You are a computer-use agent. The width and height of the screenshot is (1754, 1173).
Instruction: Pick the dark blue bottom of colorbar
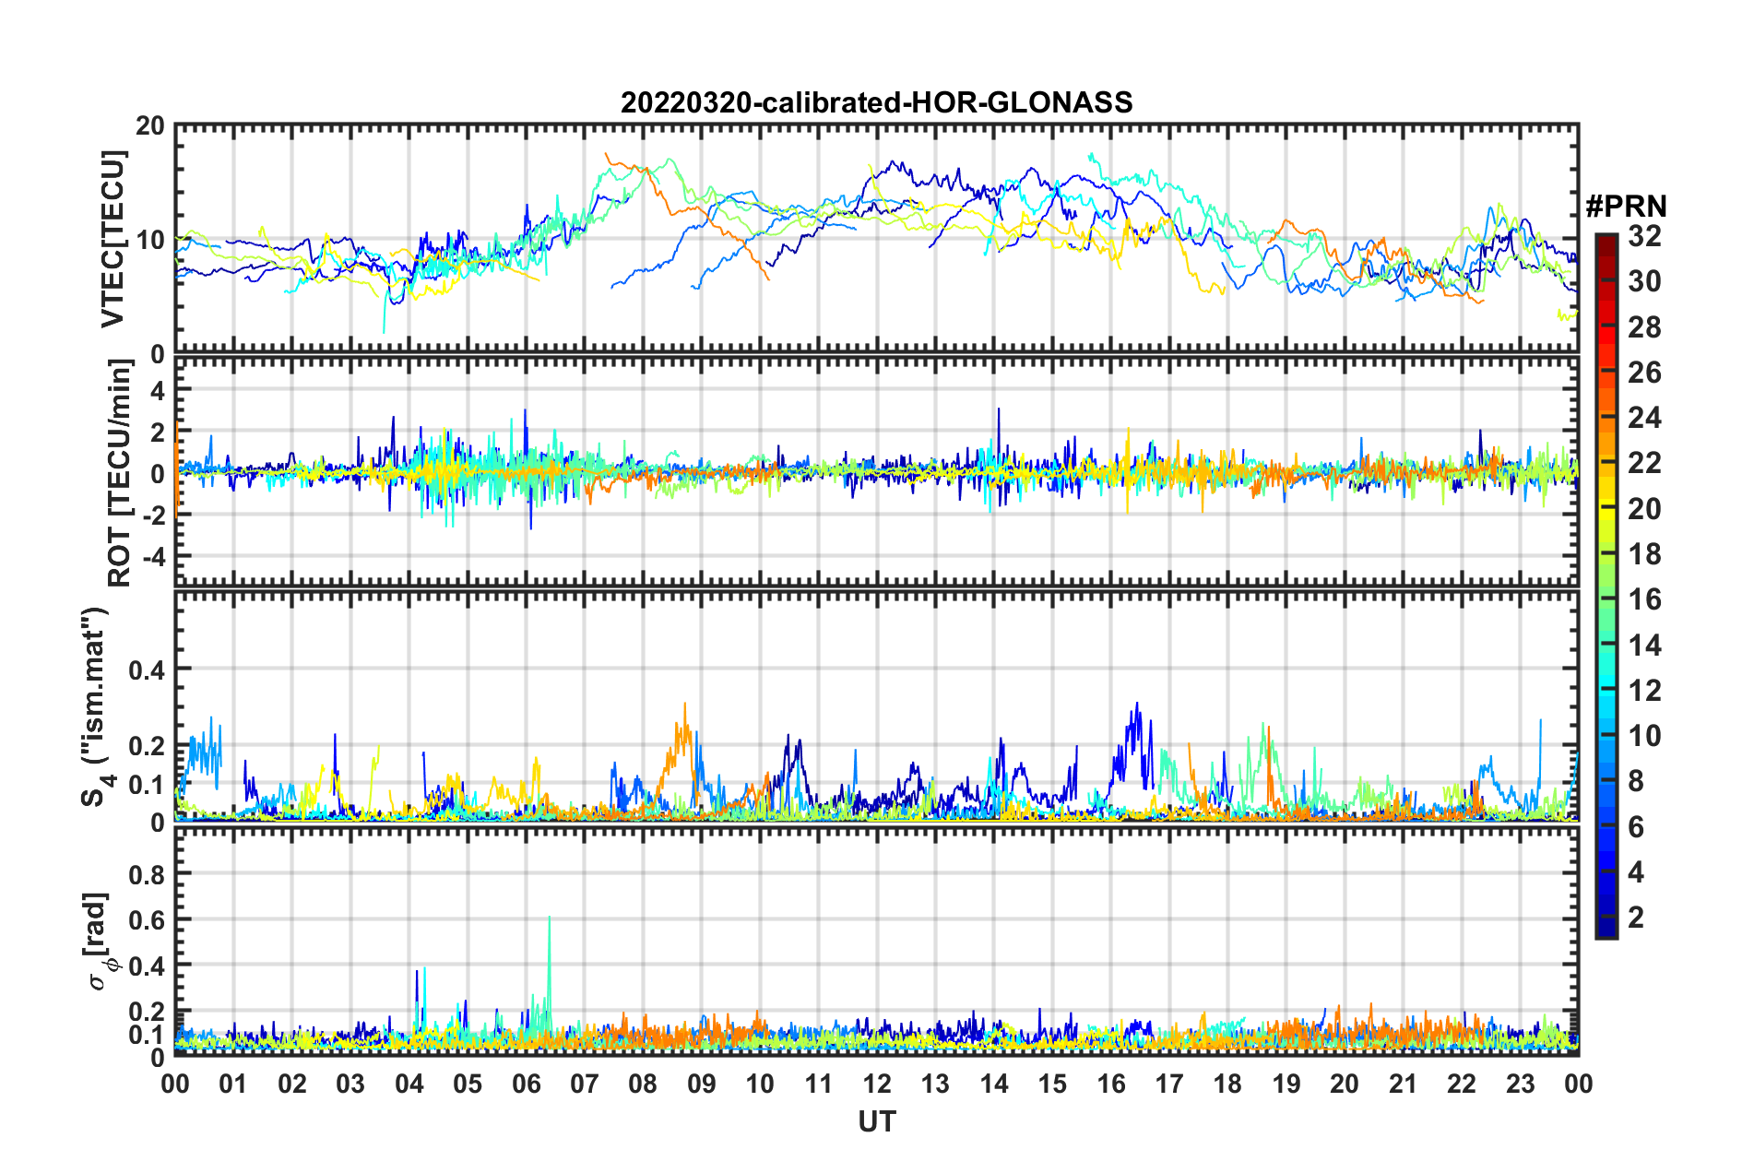click(1606, 928)
